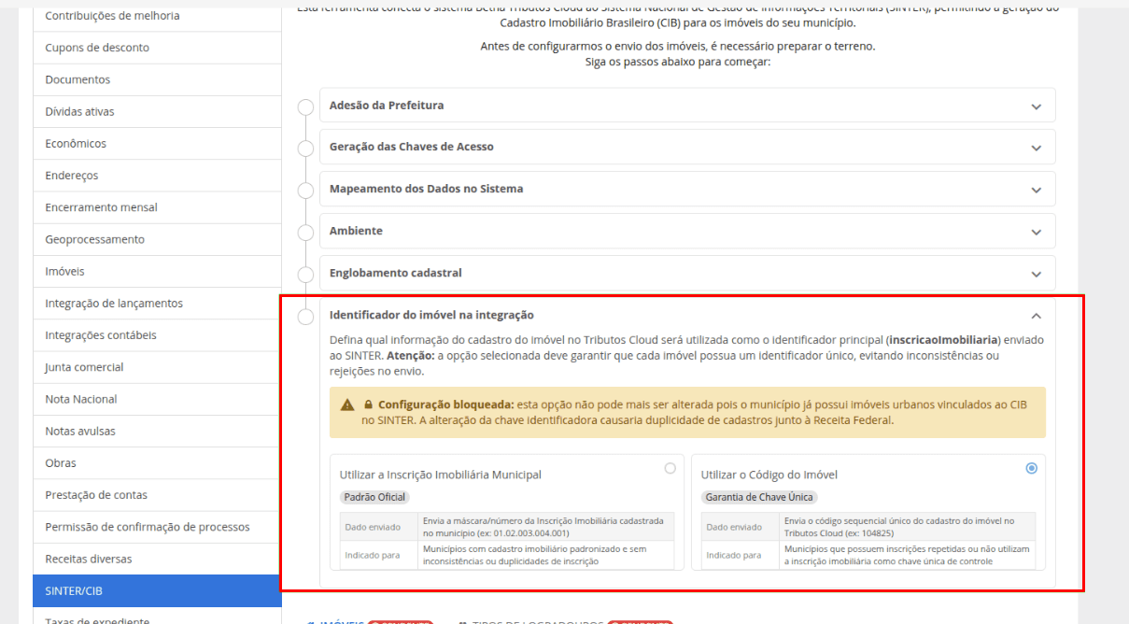Select Notas avulsas
Image resolution: width=1129 pixels, height=624 pixels.
coord(157,432)
